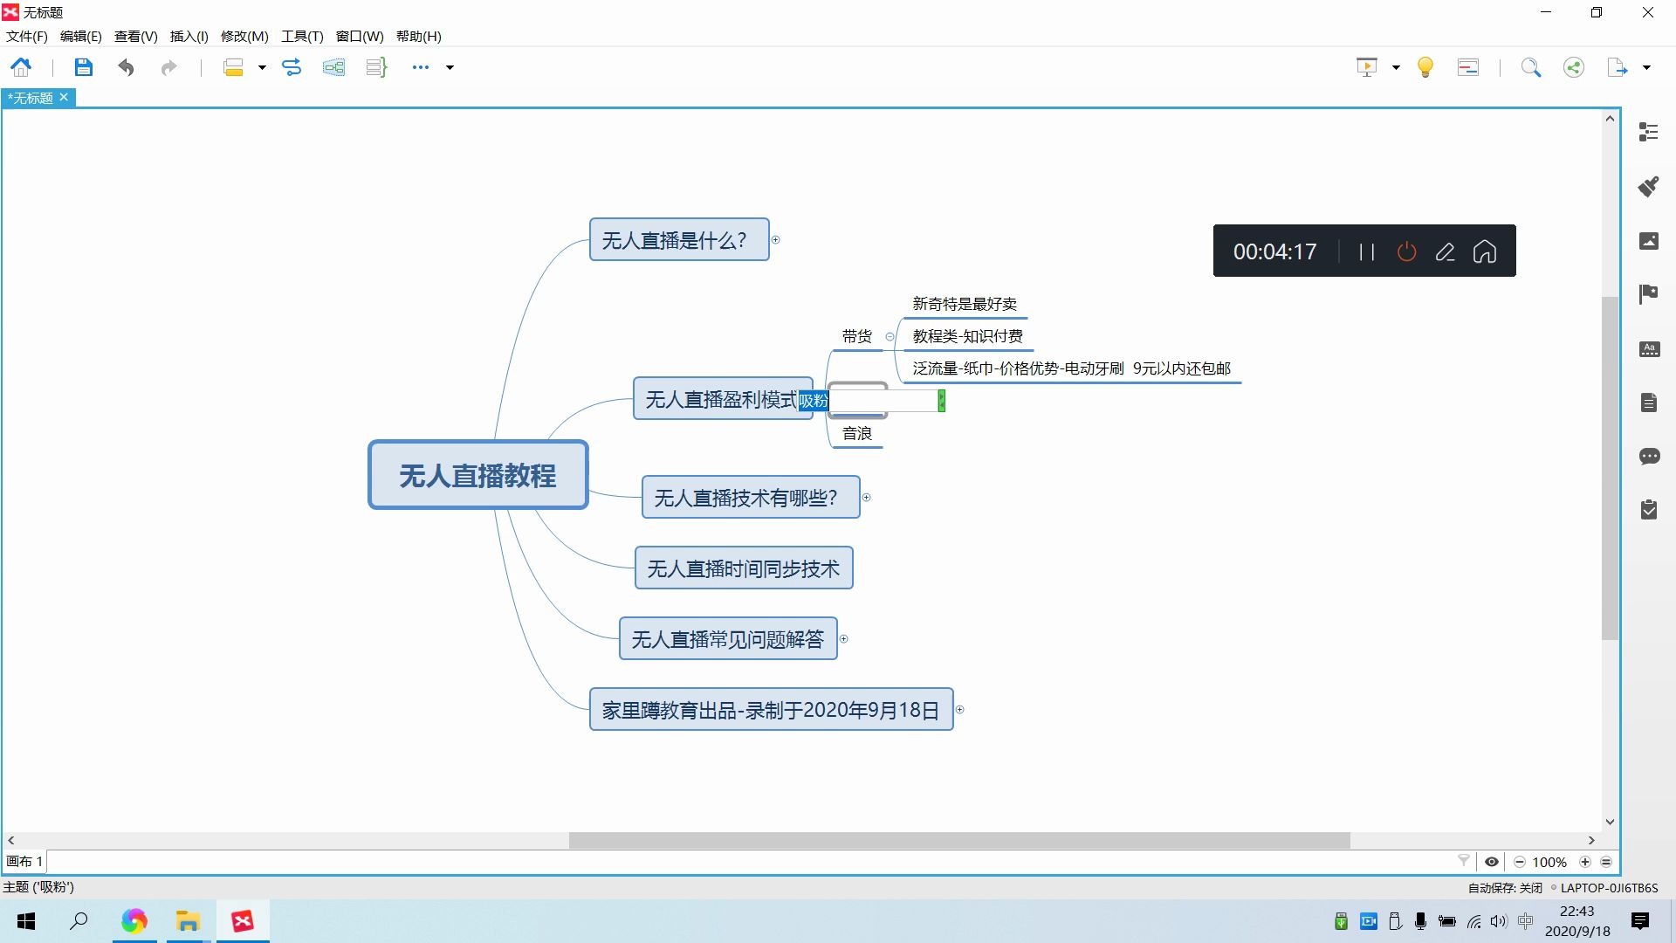Insert a summary bracket using toolbar icon
This screenshot has width=1676, height=943.
point(376,67)
